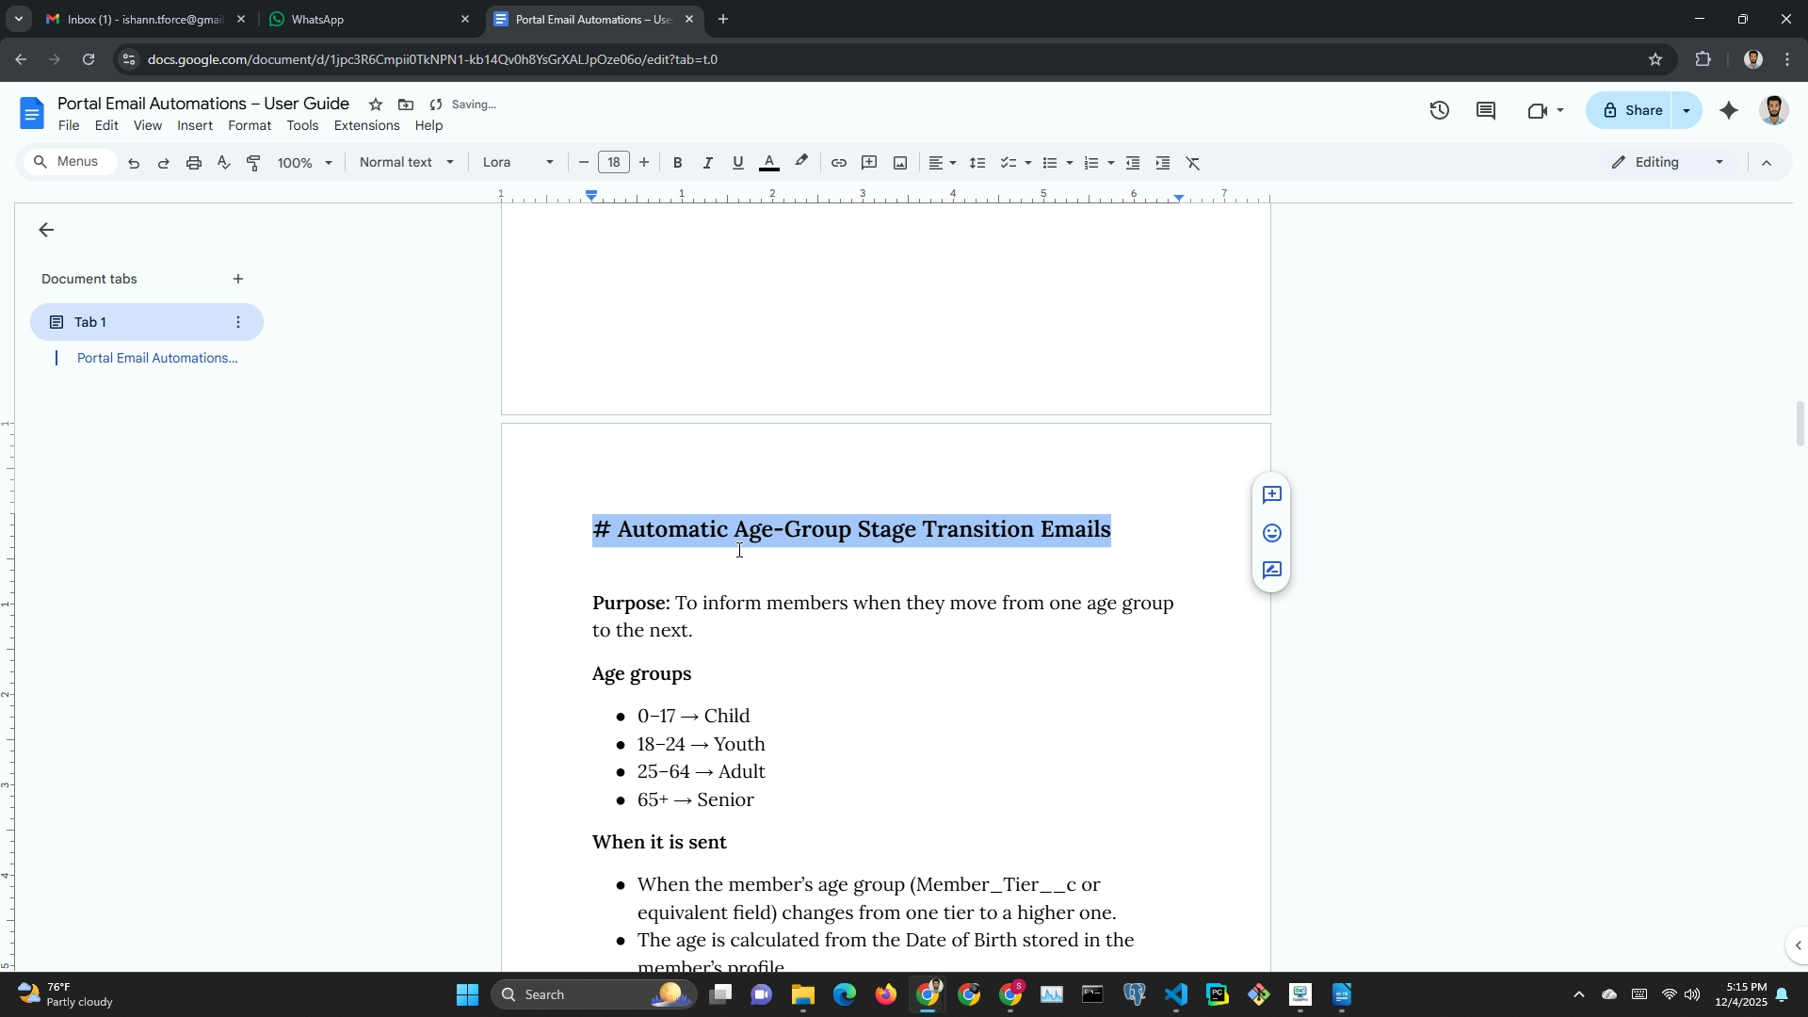Image resolution: width=1808 pixels, height=1017 pixels.
Task: Click the Insert image icon
Action: (899, 163)
